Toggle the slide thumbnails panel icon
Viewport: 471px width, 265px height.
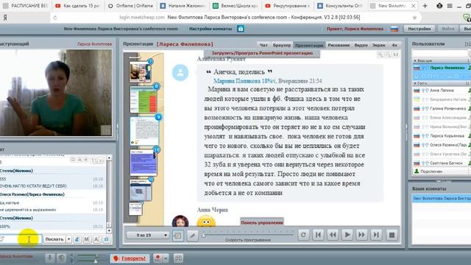point(178,236)
